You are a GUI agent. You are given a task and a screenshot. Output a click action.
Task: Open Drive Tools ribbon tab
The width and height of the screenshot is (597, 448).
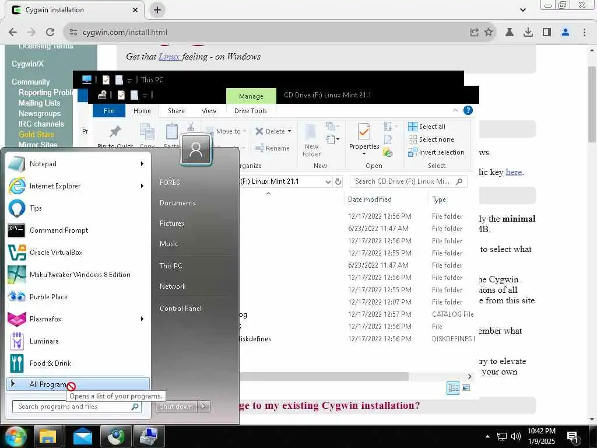[251, 111]
